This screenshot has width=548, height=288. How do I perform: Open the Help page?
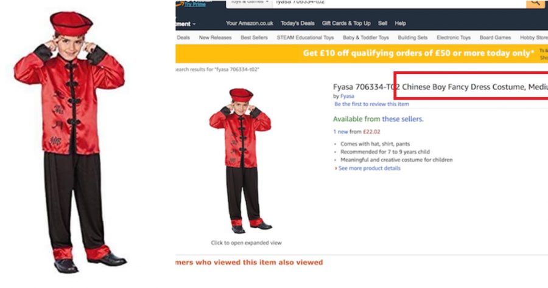(x=400, y=23)
